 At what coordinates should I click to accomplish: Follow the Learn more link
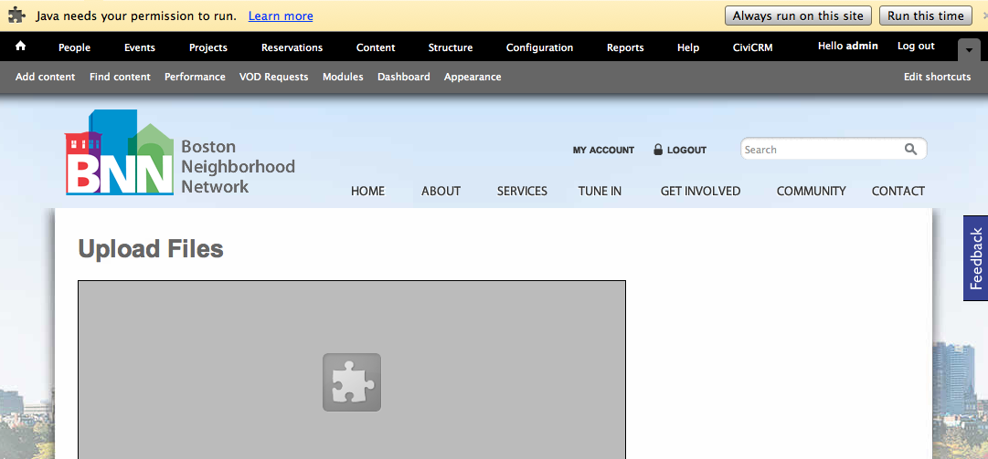click(x=281, y=16)
